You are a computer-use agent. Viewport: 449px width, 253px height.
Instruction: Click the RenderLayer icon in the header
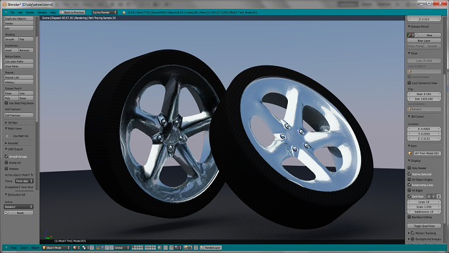[203, 248]
